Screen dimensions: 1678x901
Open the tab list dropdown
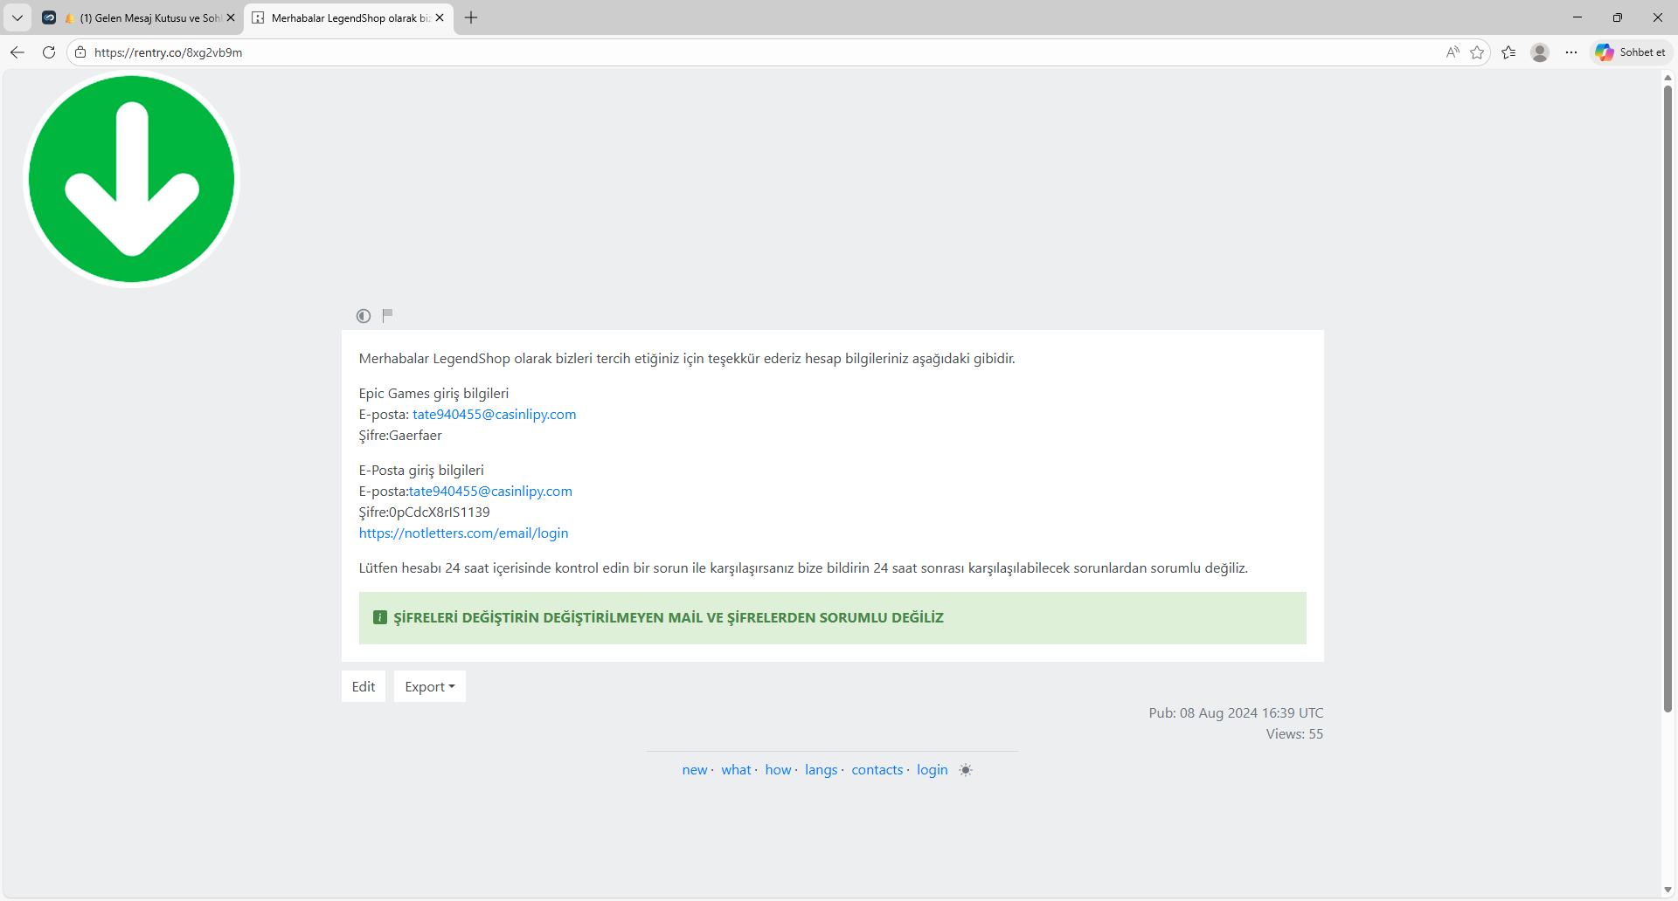[17, 17]
